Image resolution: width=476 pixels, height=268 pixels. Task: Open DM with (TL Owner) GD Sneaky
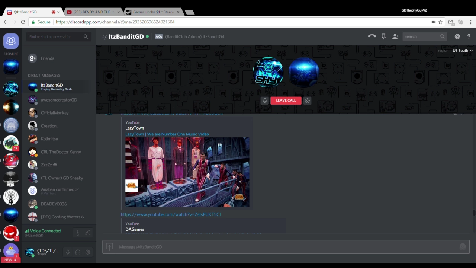point(59,178)
